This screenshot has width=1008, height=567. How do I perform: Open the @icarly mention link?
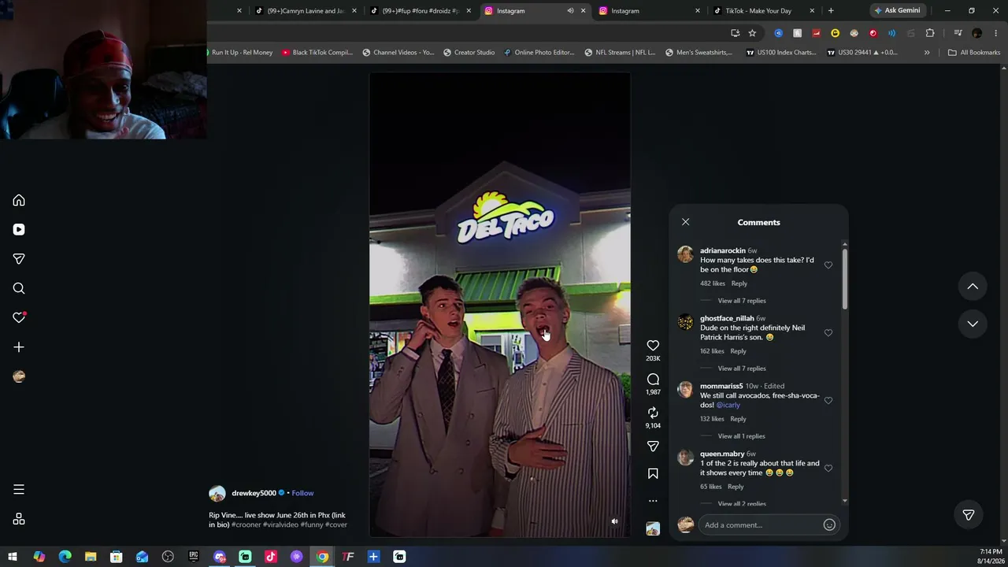click(x=728, y=405)
